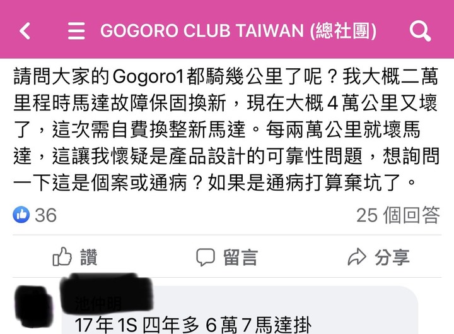
Task: Tap the Gogoro1 motor post text
Action: click(x=226, y=129)
